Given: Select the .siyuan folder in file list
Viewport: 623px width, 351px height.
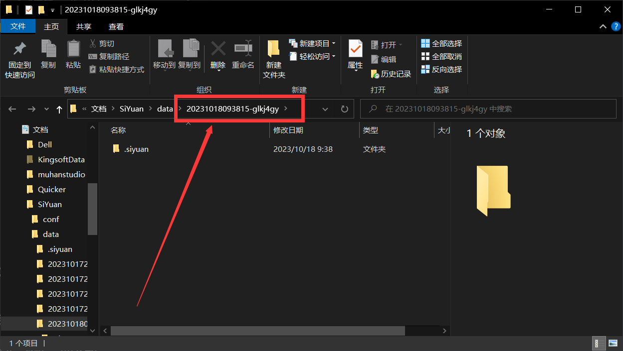Looking at the screenshot, I should coord(131,149).
